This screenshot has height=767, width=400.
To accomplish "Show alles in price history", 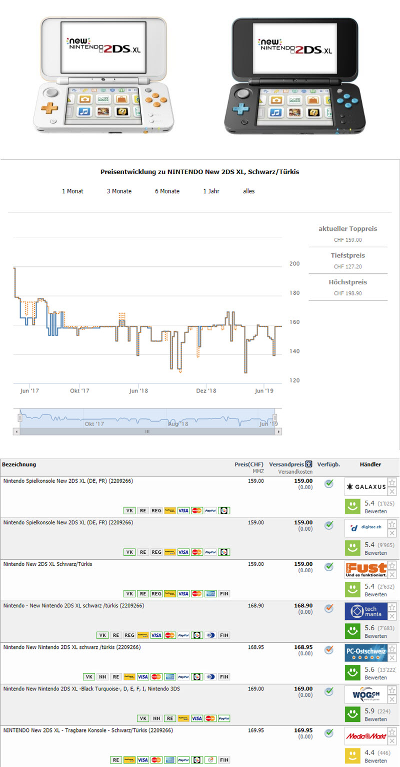I will pos(248,191).
